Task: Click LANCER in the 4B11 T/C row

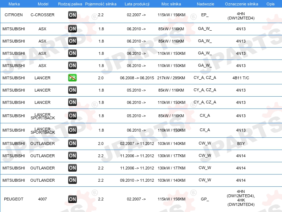Action: (43, 78)
